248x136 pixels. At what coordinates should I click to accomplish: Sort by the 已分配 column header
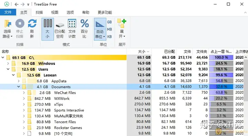(164, 52)
